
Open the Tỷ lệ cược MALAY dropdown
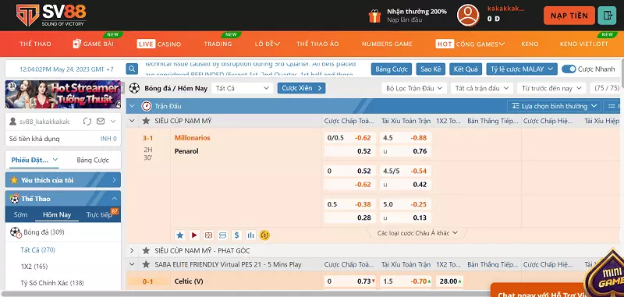point(521,69)
